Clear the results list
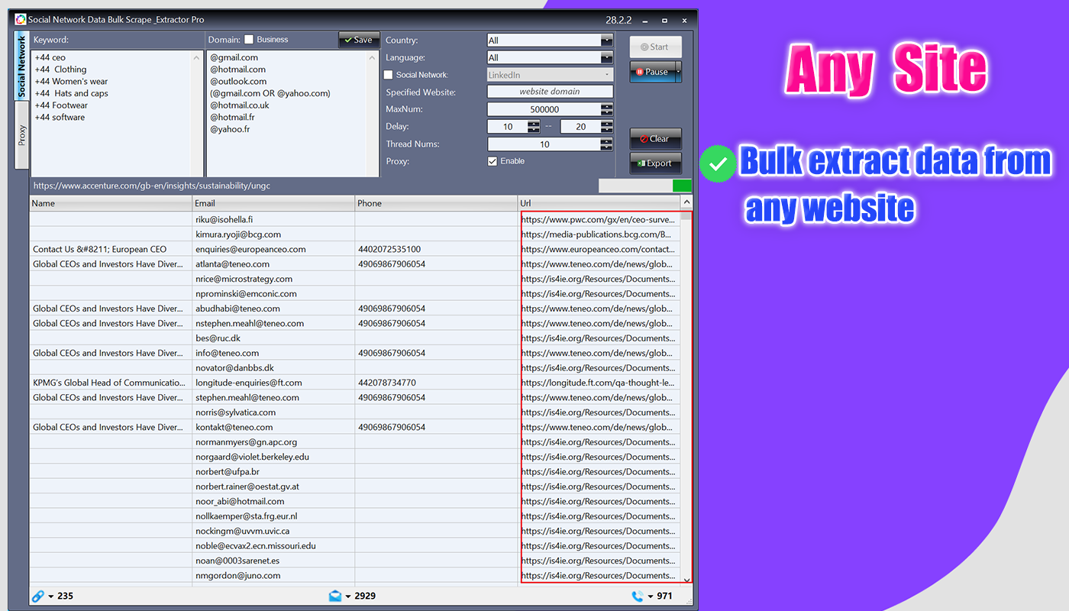This screenshot has height=611, width=1069. 655,139
